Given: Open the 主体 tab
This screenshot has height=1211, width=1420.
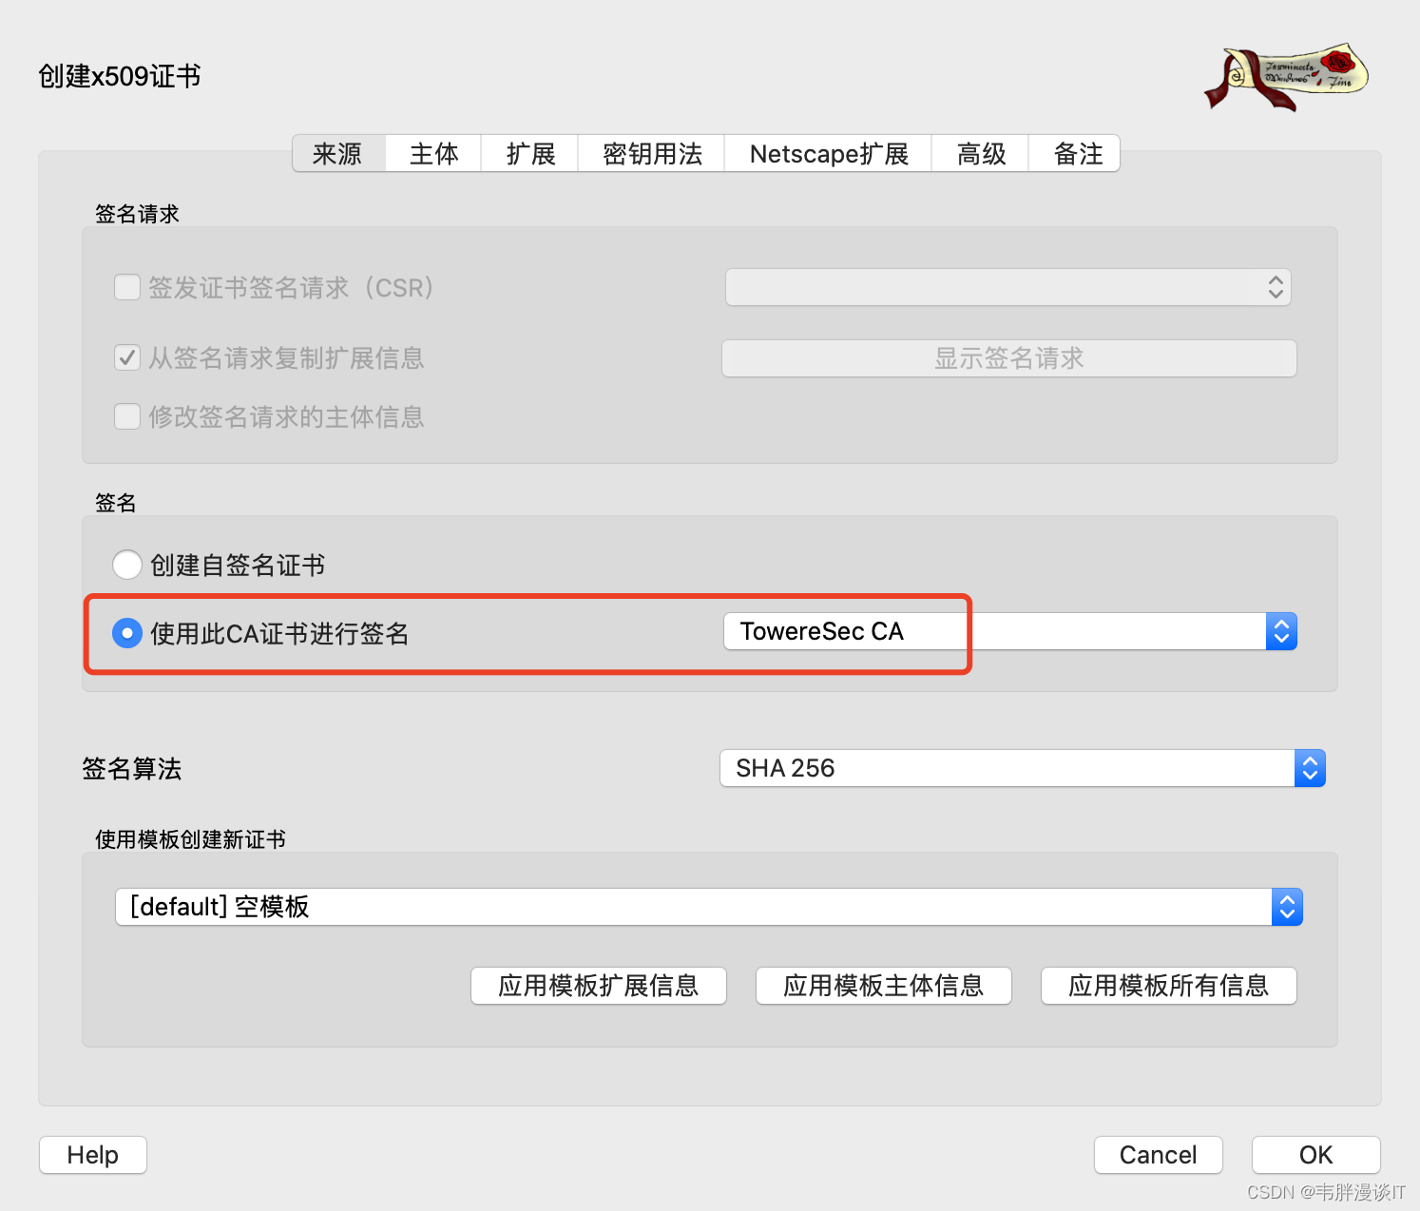Looking at the screenshot, I should (x=433, y=154).
